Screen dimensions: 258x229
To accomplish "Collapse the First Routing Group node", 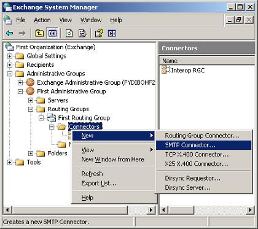I will [x=41, y=118].
